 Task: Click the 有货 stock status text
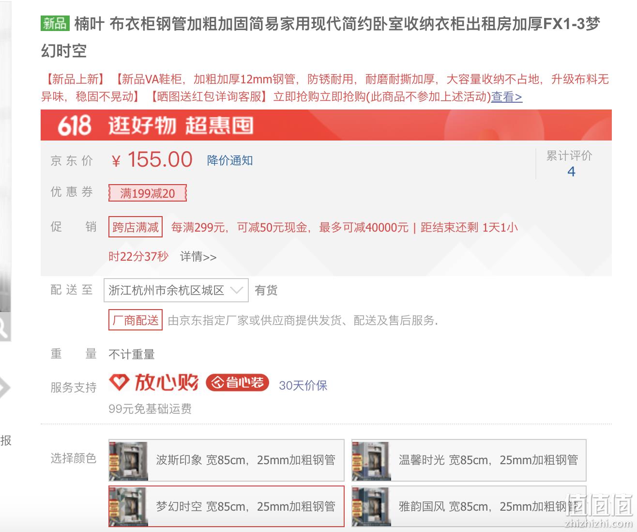tap(266, 290)
